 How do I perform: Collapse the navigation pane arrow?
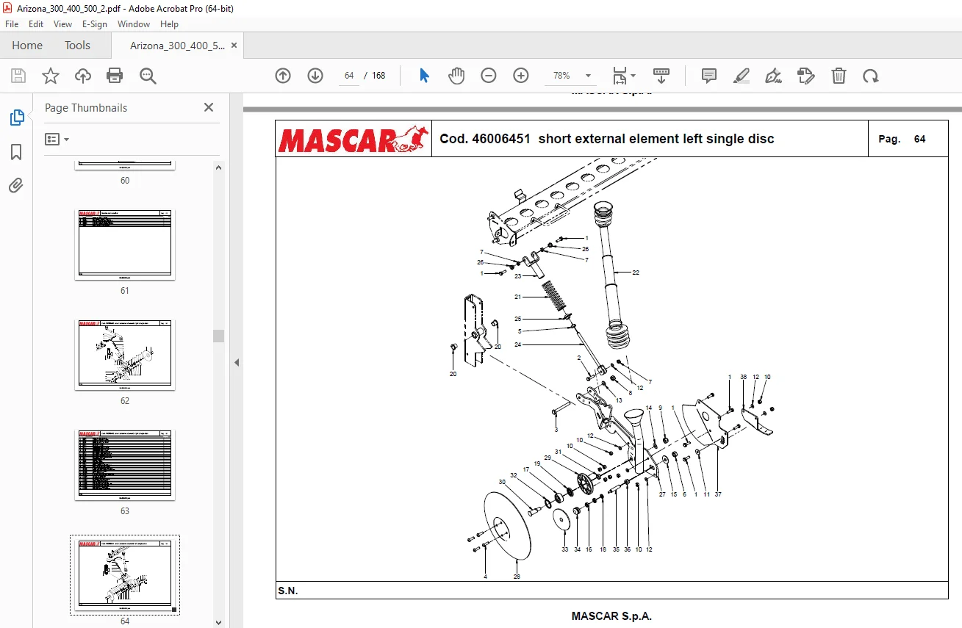point(237,362)
